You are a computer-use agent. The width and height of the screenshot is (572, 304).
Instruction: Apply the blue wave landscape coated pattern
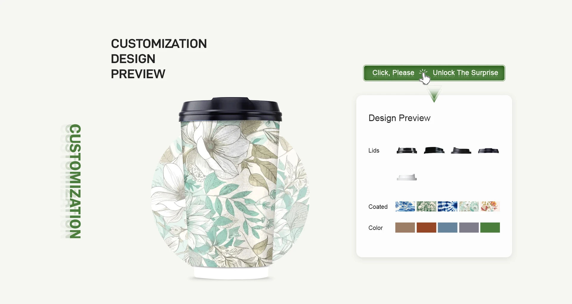click(x=405, y=206)
